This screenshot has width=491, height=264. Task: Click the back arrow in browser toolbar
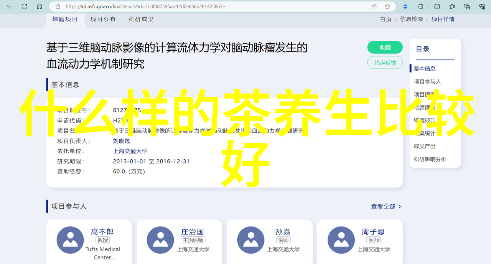click(10, 7)
